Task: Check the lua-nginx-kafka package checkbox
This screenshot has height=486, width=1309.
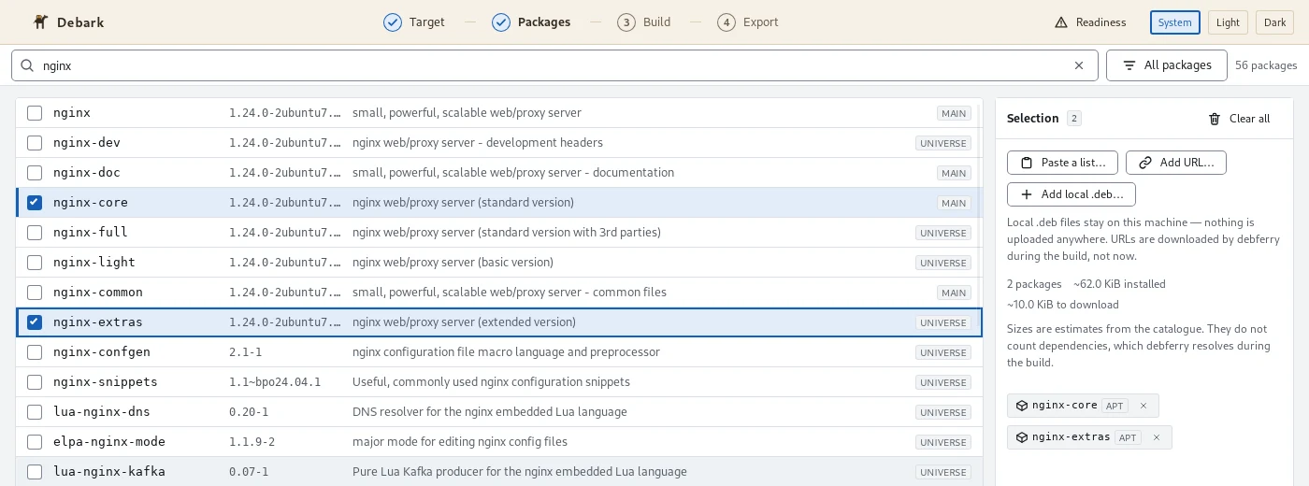Action: (x=35, y=472)
